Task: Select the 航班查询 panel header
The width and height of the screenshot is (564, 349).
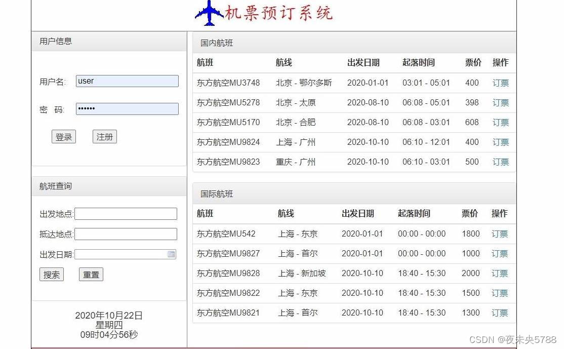Action: [x=109, y=186]
